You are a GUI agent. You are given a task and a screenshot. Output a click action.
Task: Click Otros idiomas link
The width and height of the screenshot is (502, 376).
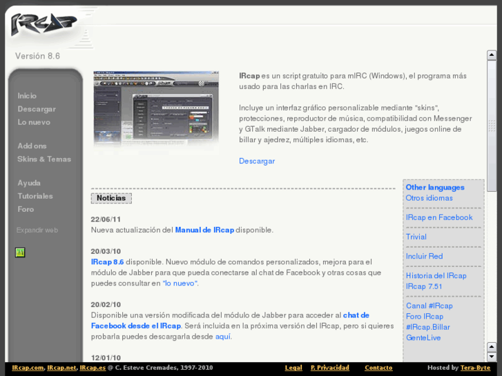point(429,198)
